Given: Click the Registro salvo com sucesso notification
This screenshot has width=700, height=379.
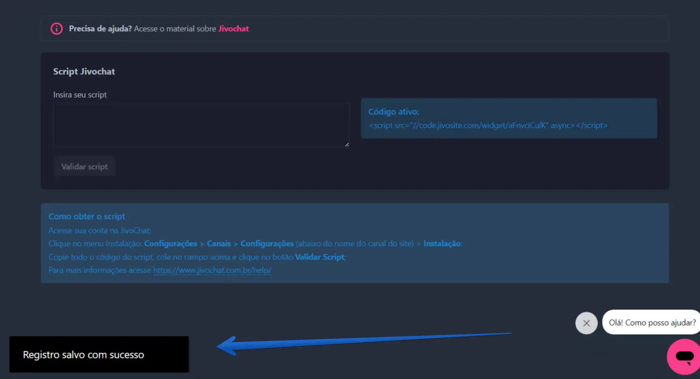Looking at the screenshot, I should click(x=99, y=354).
